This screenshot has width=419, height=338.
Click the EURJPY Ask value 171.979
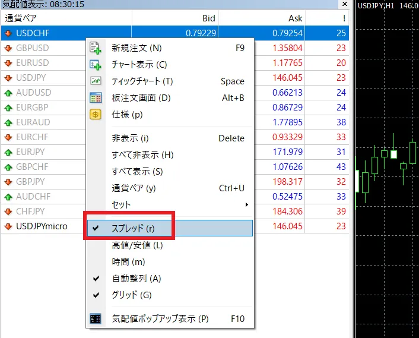click(287, 152)
